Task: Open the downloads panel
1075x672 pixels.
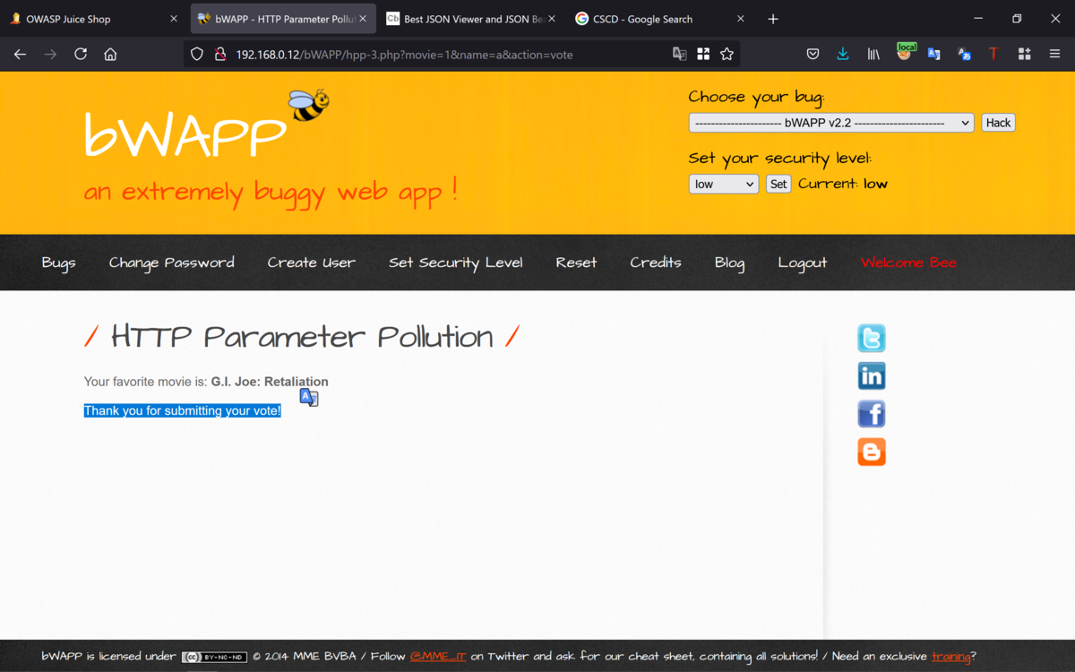Action: tap(843, 55)
